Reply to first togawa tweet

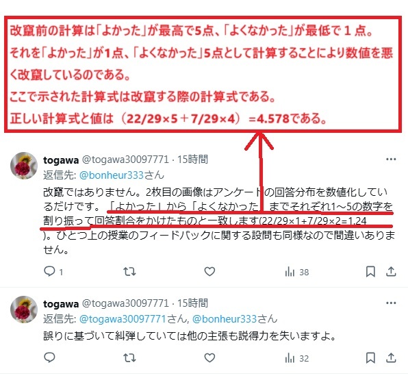[x=49, y=271]
